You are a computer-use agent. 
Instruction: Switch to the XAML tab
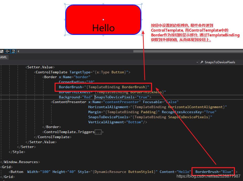[x=4, y=57]
